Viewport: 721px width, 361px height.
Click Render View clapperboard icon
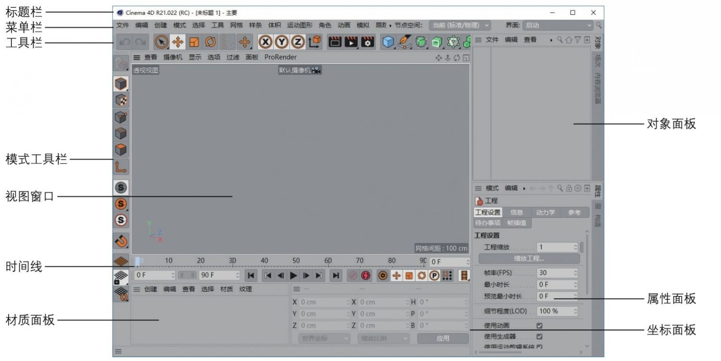click(x=335, y=42)
